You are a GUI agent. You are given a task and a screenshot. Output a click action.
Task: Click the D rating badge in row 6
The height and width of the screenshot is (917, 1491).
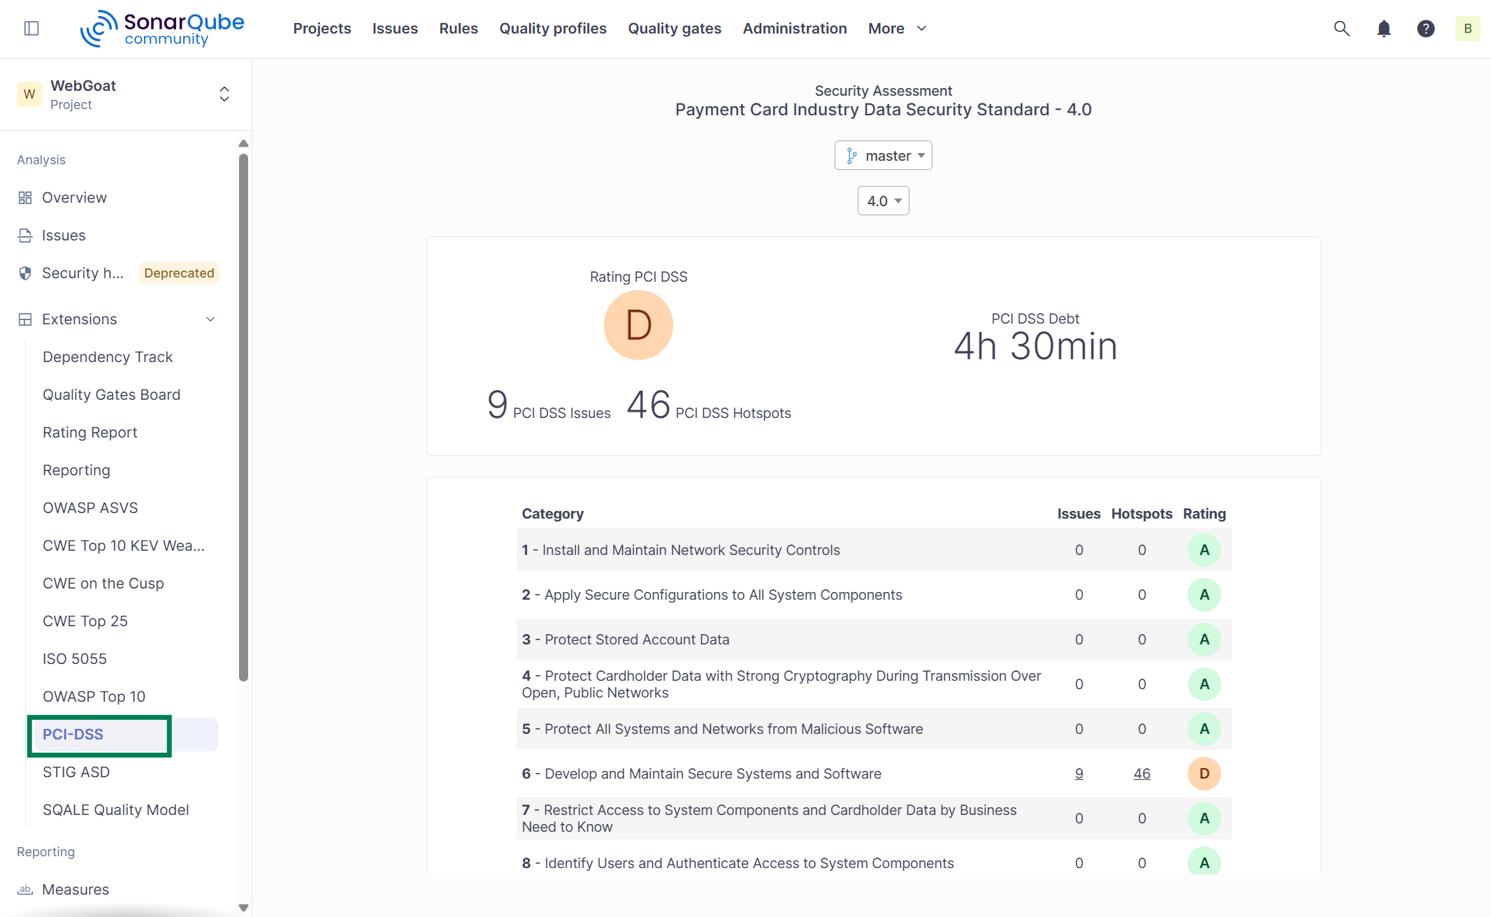[x=1204, y=774]
